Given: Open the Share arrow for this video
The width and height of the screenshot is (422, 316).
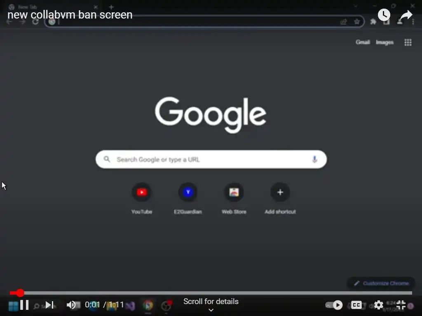Looking at the screenshot, I should (x=406, y=15).
